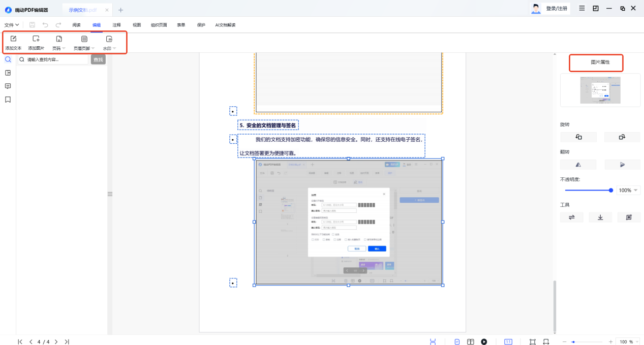Switch to the 组织页面 organize pages tab
The height and width of the screenshot is (345, 644).
coord(159,25)
